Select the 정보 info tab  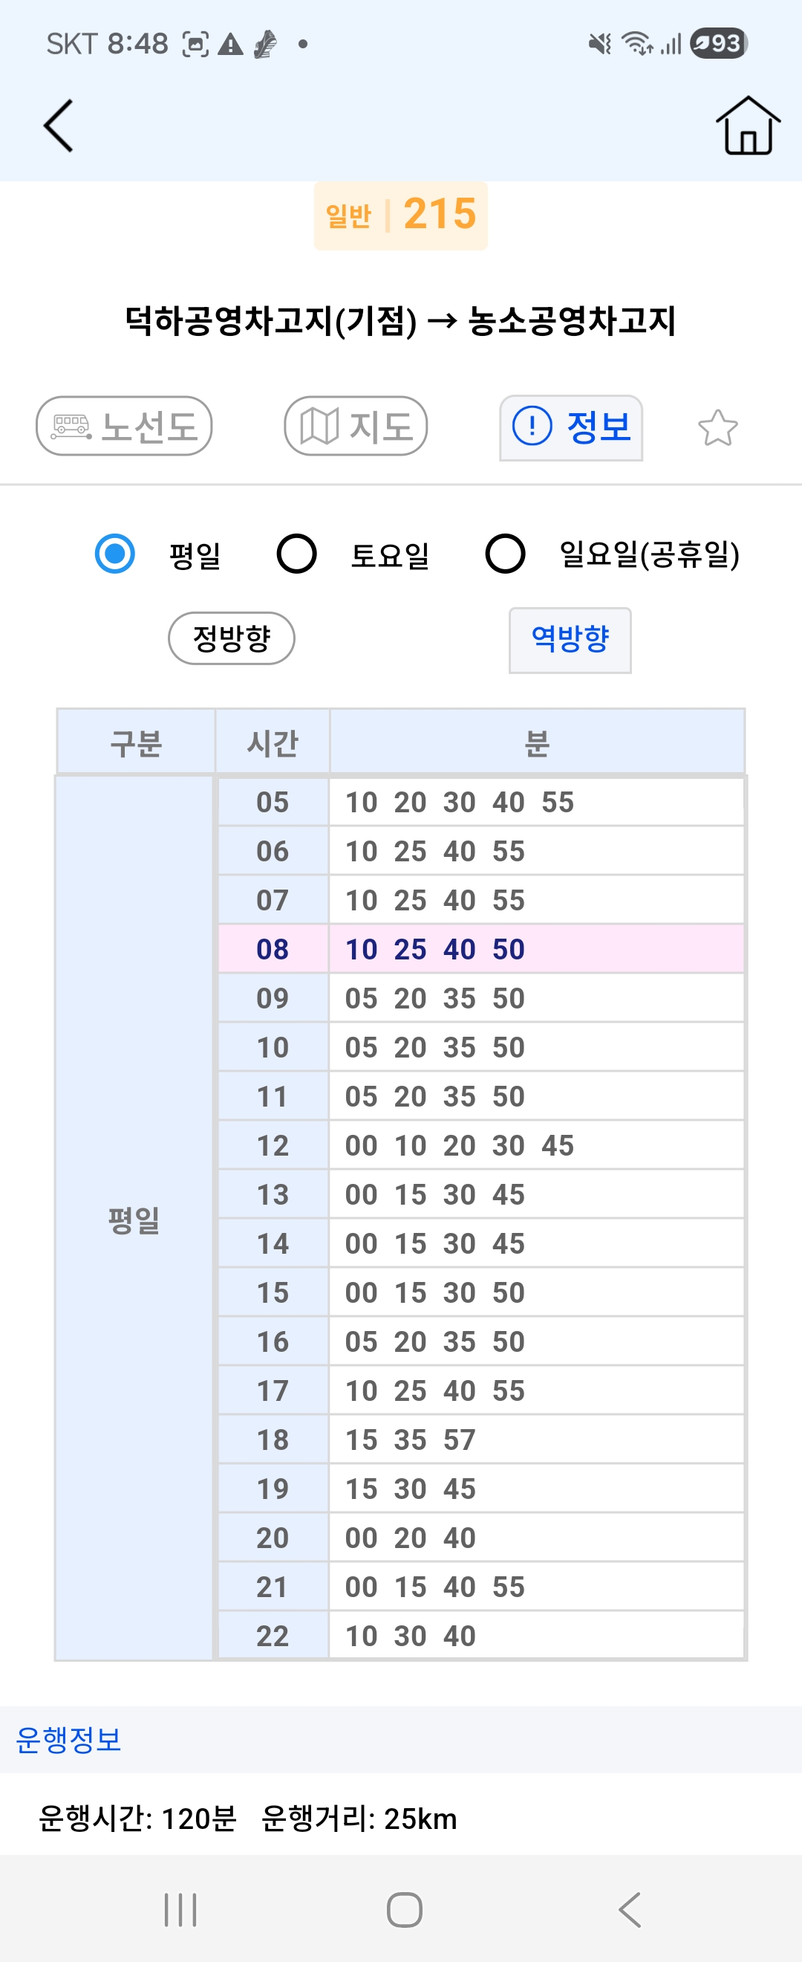571,427
